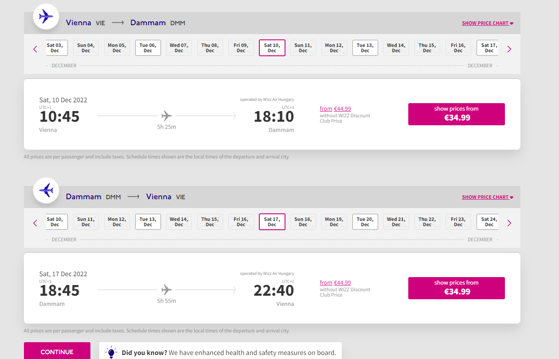559x359 pixels.
Task: Open outbound from €44.99 price link
Action: coord(336,109)
